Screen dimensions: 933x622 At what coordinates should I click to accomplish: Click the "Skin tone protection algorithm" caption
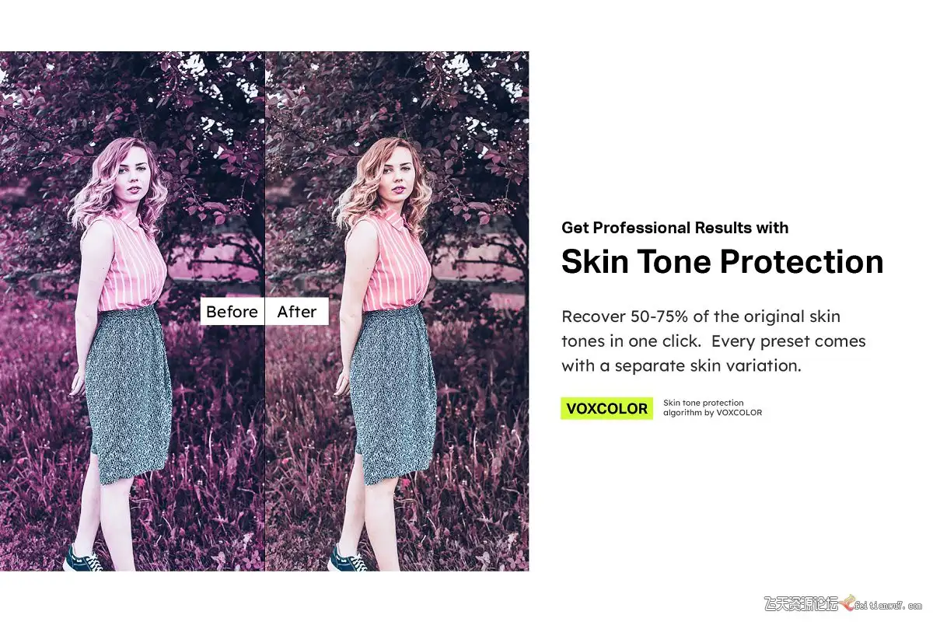(x=712, y=408)
